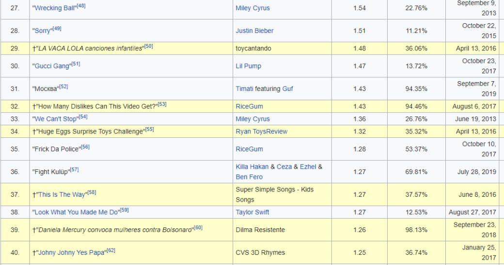Select "Huge Eggs Surprise Toys Challenge" title

(x=91, y=132)
